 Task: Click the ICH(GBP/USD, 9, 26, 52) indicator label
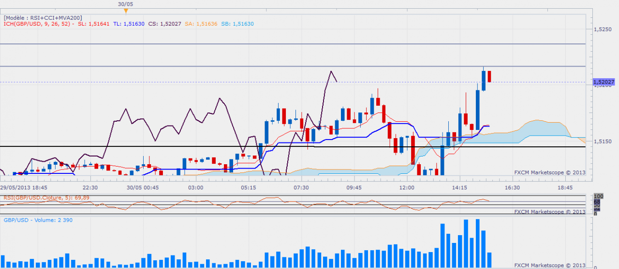click(39, 24)
